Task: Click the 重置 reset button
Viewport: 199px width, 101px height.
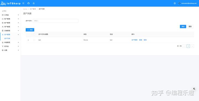Action: (190, 26)
